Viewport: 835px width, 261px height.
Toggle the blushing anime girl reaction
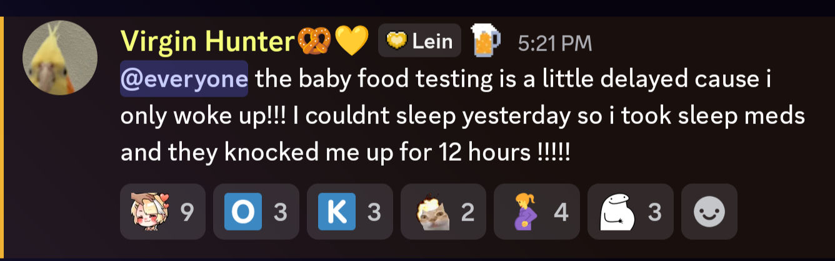(x=162, y=212)
